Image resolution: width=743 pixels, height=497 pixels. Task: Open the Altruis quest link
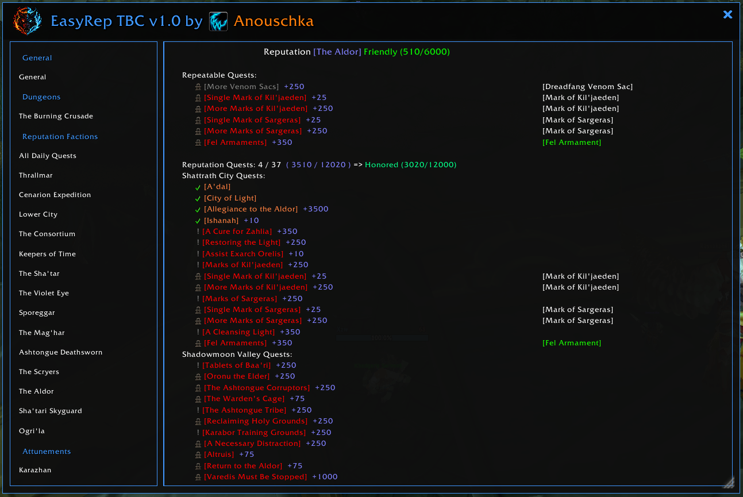219,454
